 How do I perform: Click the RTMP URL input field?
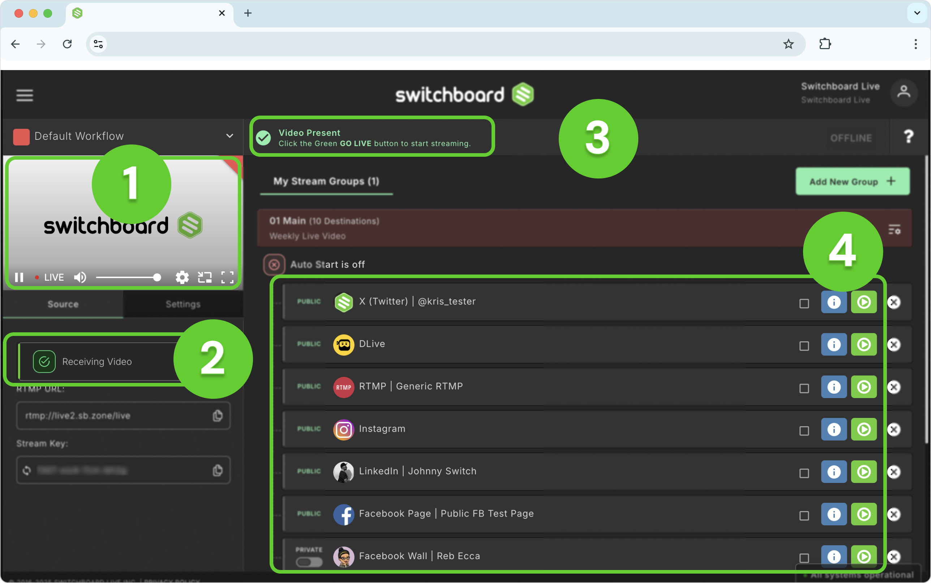(x=123, y=415)
